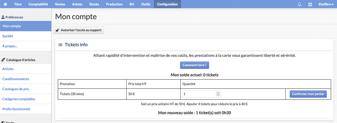Open Société in the sidebar
Viewport: 337px width, 123px height.
tap(26, 36)
